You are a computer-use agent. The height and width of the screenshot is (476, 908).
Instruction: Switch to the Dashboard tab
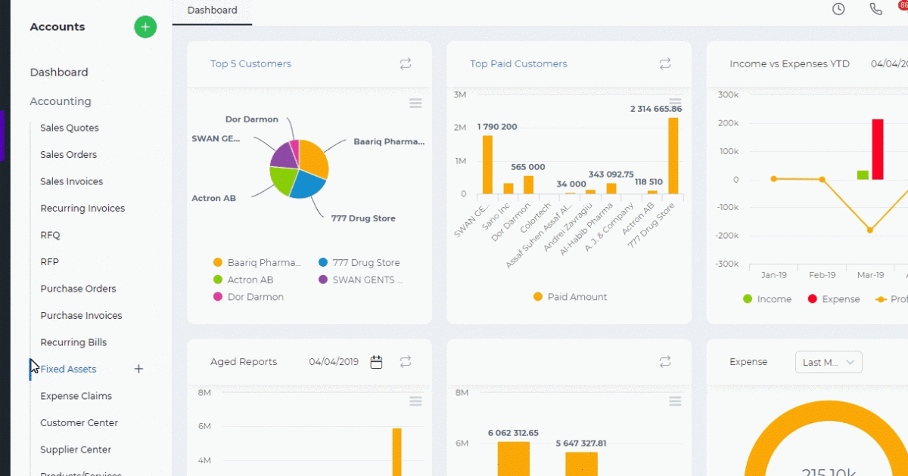(x=213, y=11)
